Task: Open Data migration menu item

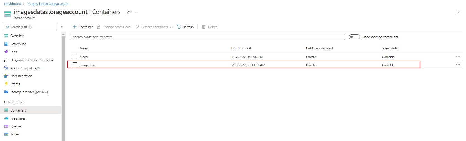Action: pos(21,76)
